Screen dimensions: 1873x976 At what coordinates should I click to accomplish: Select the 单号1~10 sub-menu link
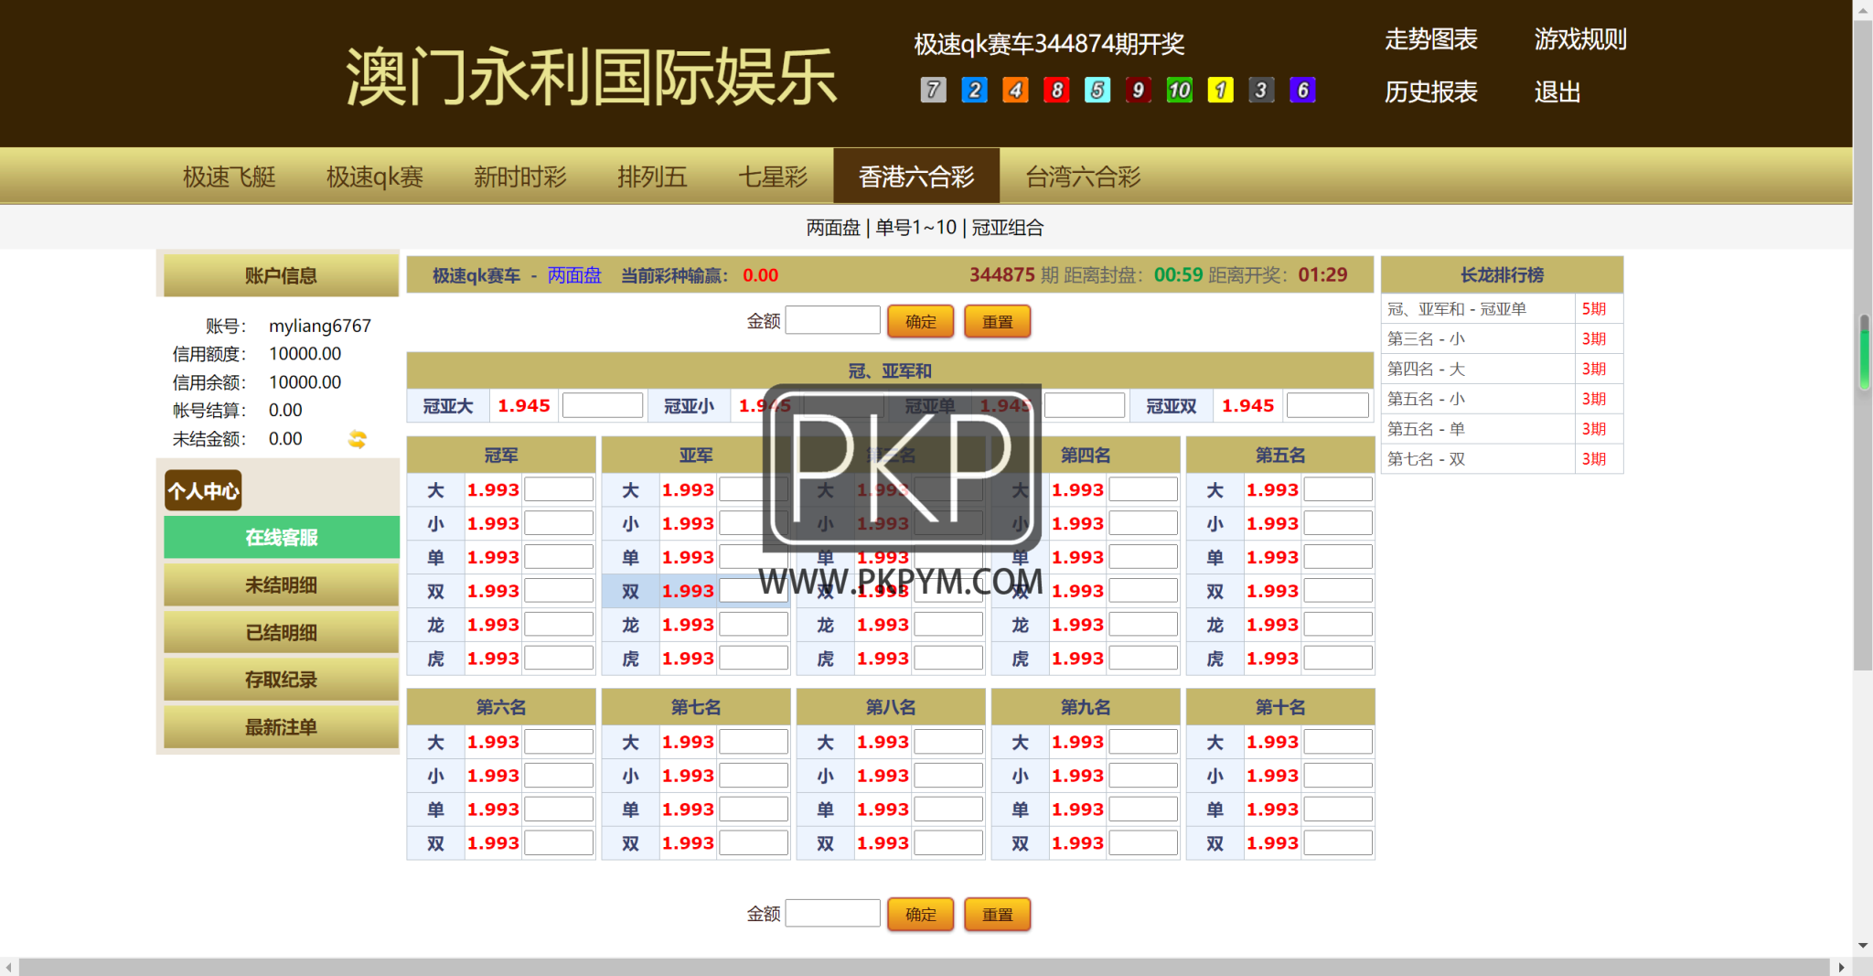coord(915,228)
